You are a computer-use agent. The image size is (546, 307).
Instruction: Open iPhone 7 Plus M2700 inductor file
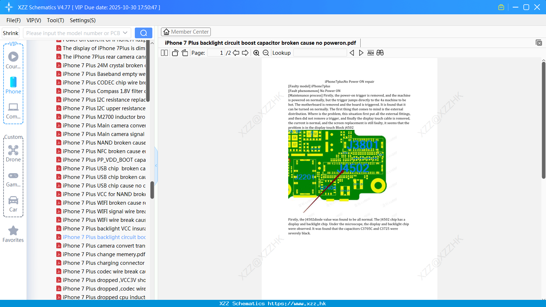point(101,117)
